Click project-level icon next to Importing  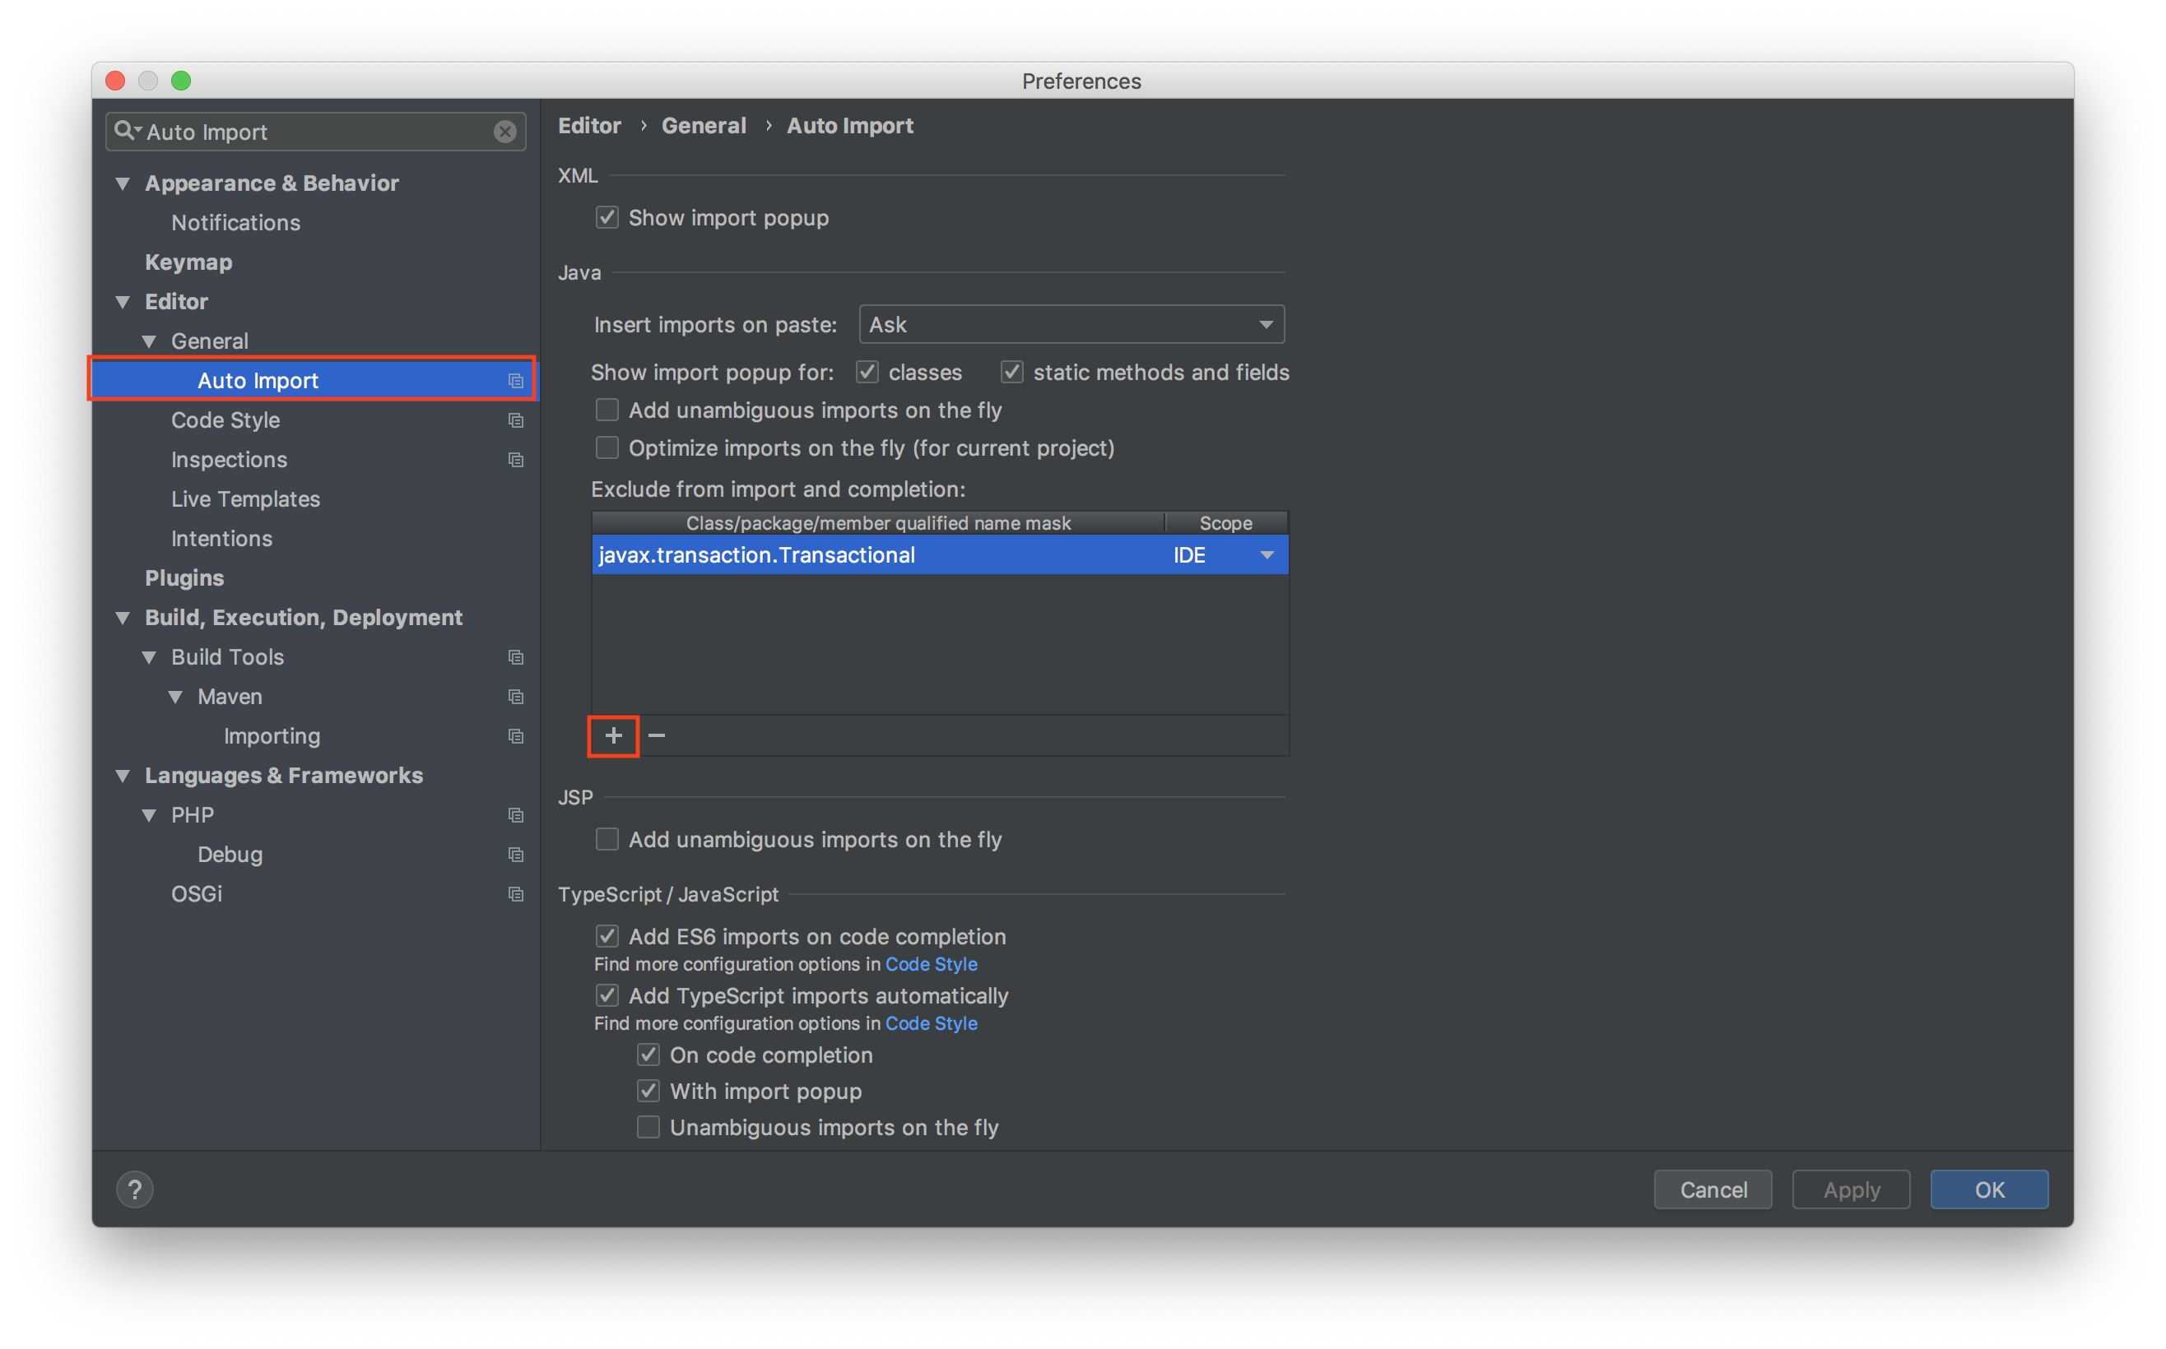pyautogui.click(x=516, y=736)
